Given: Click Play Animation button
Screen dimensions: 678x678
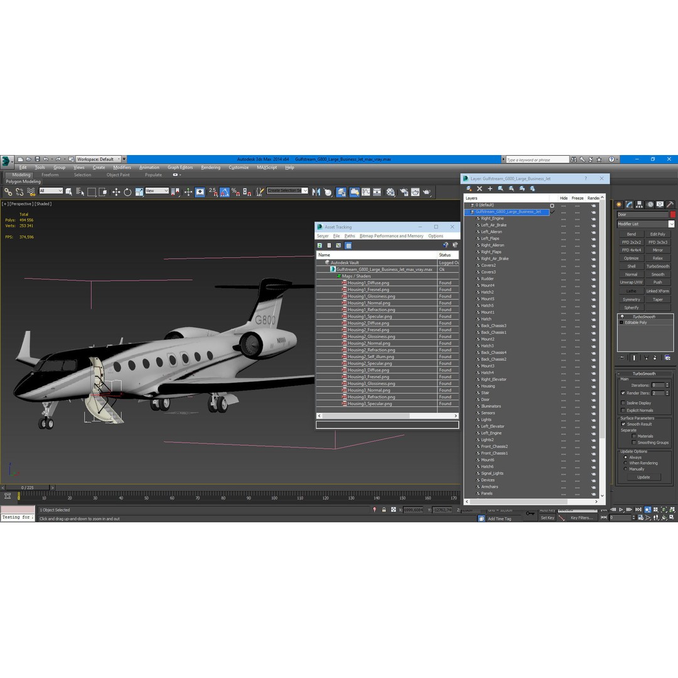Looking at the screenshot, I should click(x=621, y=510).
